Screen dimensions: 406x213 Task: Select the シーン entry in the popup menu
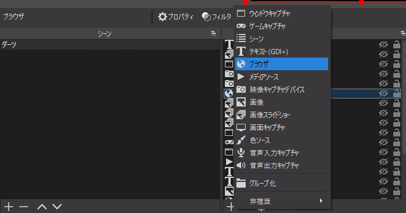pos(281,39)
